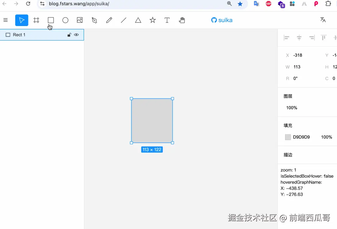Lock the Rect 1 layer

[x=69, y=35]
